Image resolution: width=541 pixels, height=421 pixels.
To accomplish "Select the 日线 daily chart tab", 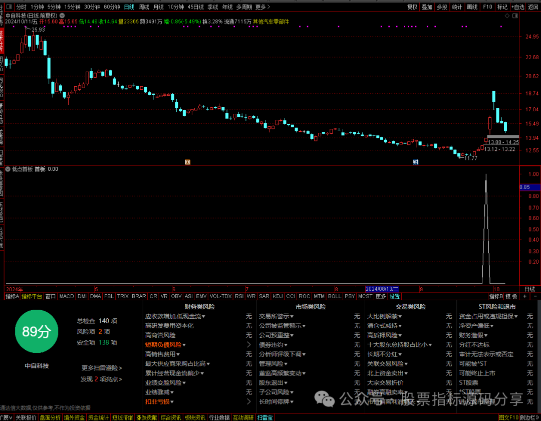I will pos(129,7).
